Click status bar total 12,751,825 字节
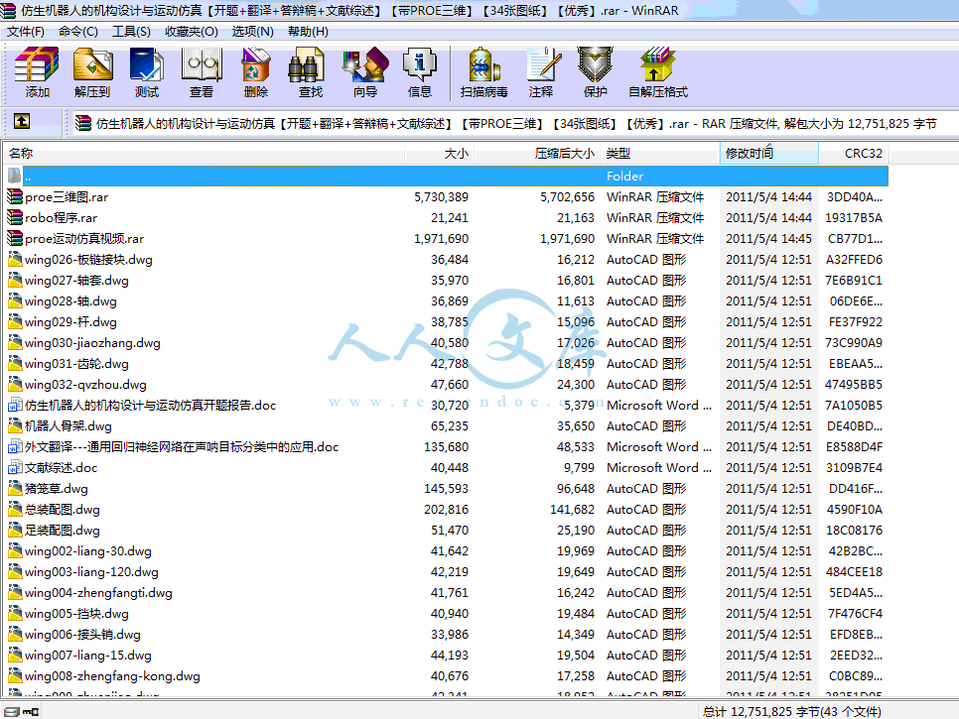 [x=792, y=712]
